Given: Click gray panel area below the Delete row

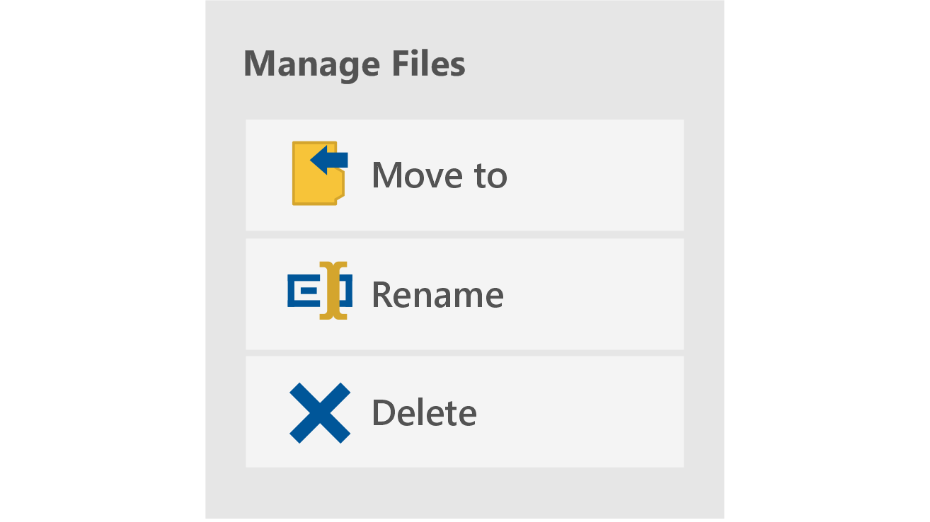Looking at the screenshot, I should 464,494.
